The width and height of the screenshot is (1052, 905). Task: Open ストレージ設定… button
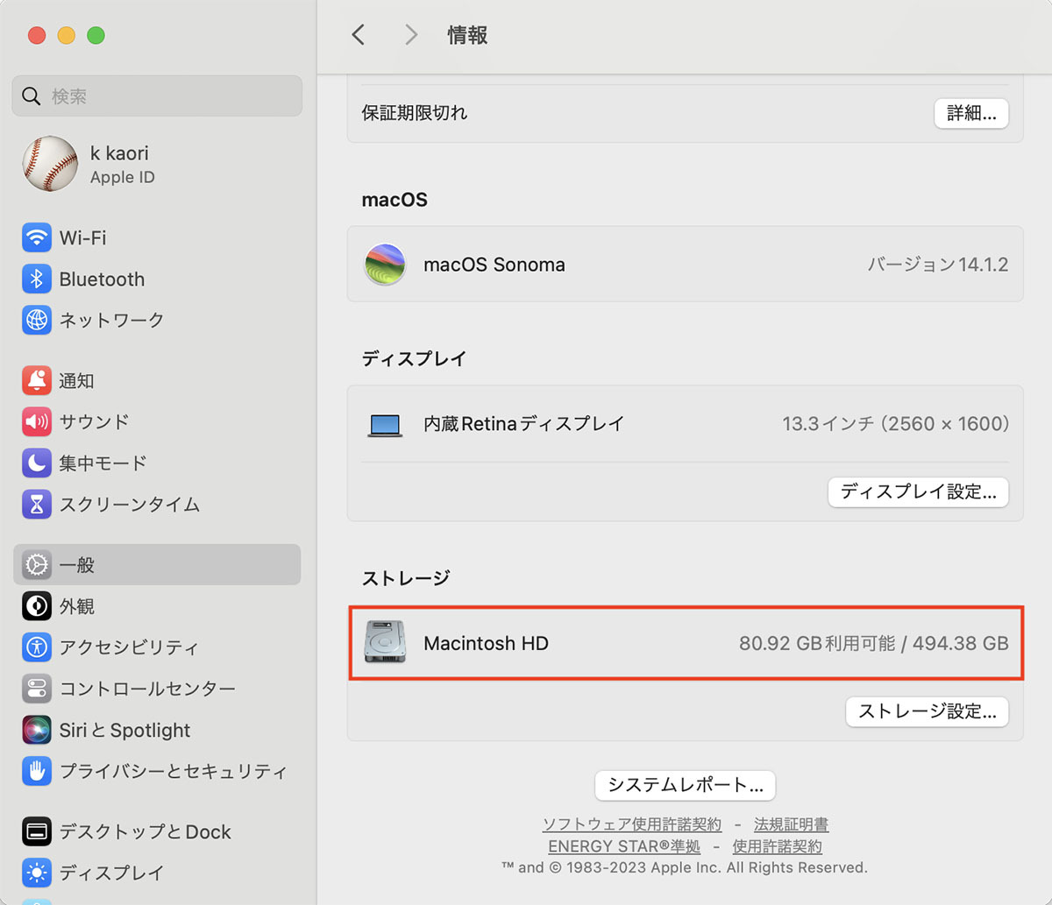point(927,711)
